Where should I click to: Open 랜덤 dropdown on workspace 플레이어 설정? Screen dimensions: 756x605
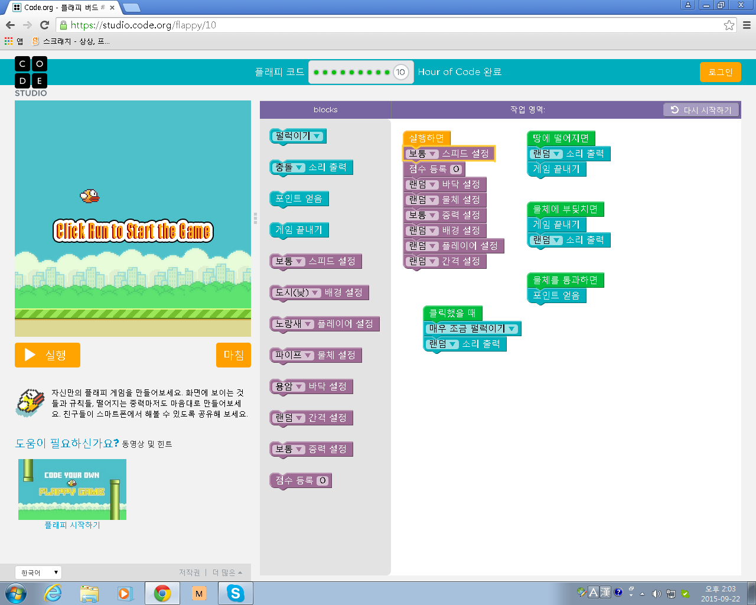423,246
